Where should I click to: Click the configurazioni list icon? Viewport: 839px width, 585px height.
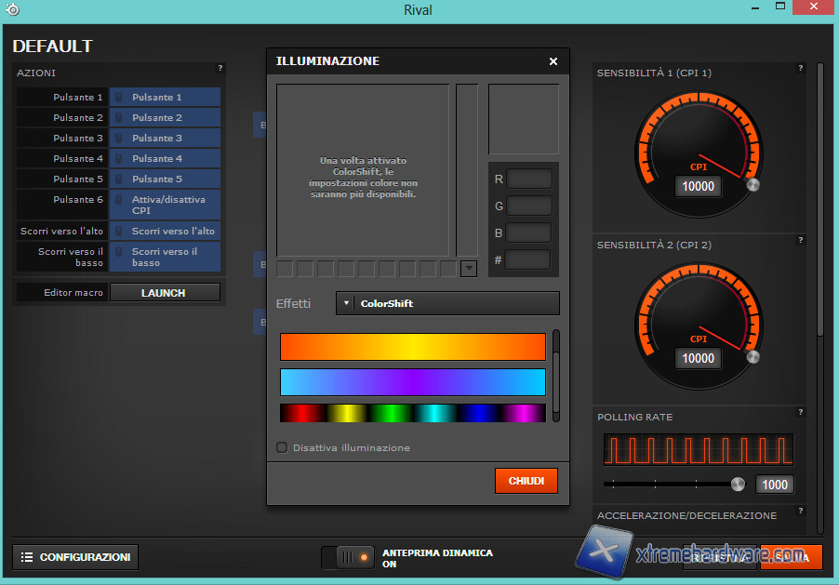pos(26,557)
